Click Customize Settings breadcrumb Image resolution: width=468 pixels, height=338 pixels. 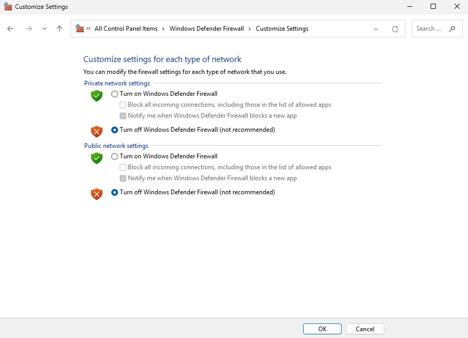[282, 29]
